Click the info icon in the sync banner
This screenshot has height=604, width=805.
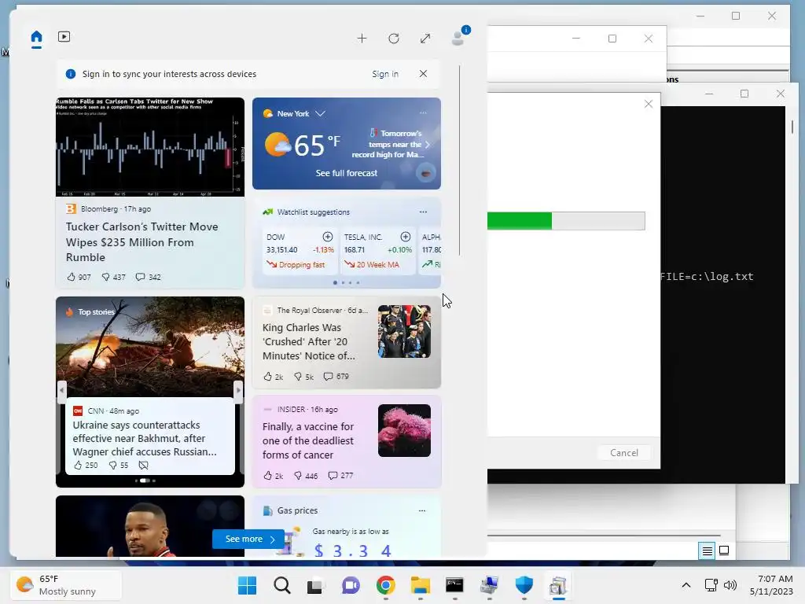(71, 74)
